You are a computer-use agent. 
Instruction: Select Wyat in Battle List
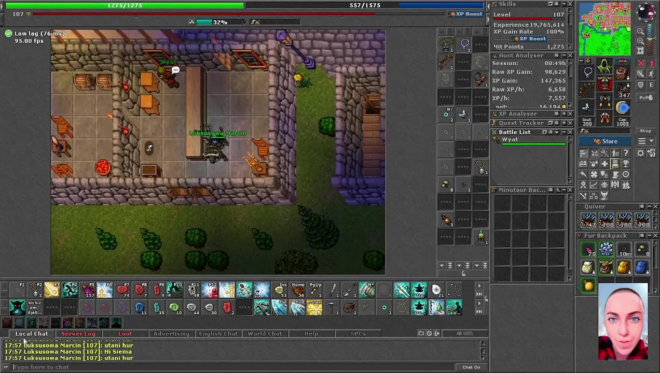point(529,140)
